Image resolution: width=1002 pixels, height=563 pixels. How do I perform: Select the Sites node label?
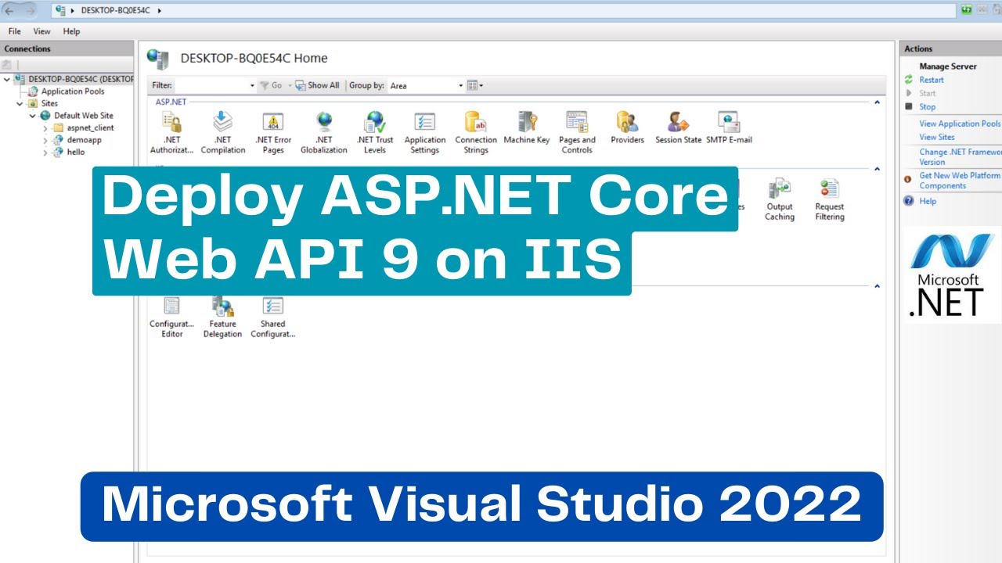click(x=49, y=103)
